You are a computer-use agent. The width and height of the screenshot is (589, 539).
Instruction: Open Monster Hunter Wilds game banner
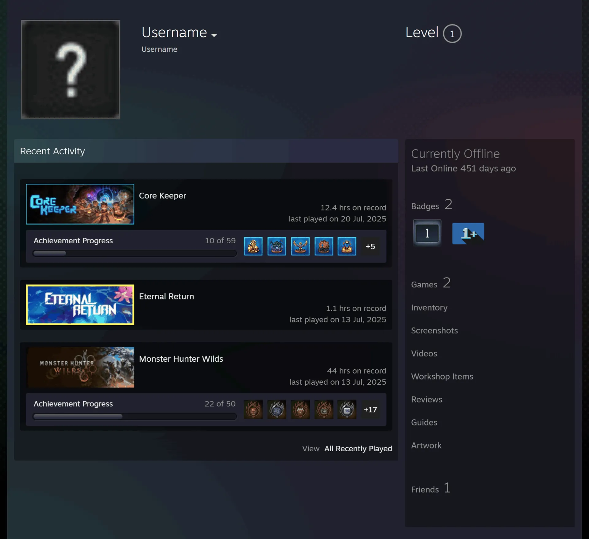pos(80,367)
